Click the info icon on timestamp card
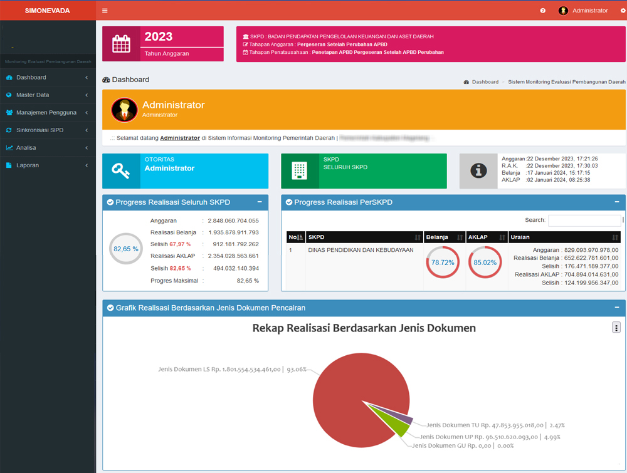627x473 pixels. [x=478, y=171]
